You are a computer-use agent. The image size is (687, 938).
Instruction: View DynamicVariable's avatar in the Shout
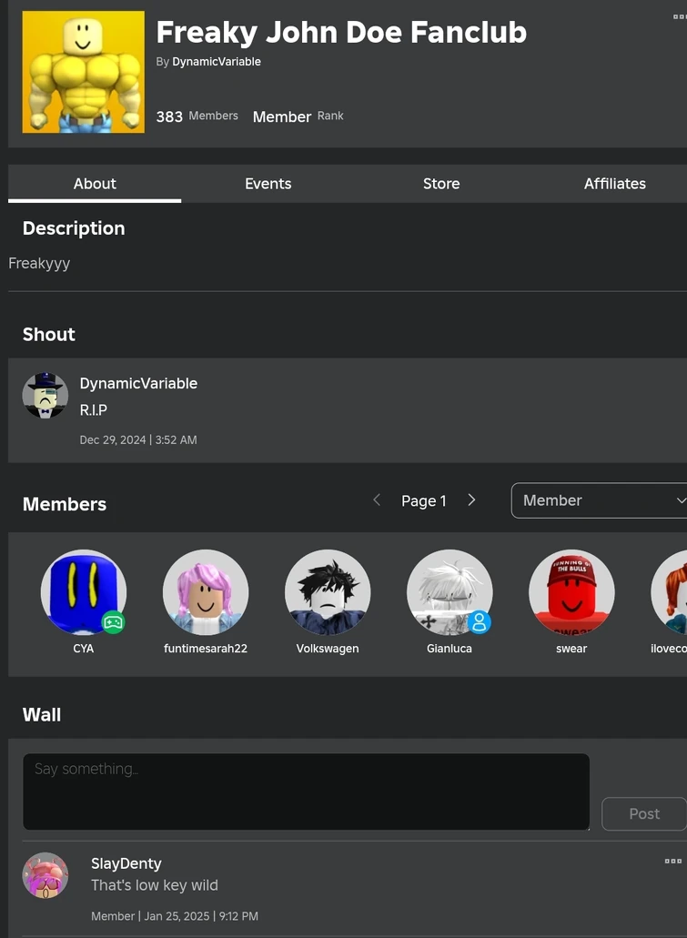coord(45,396)
